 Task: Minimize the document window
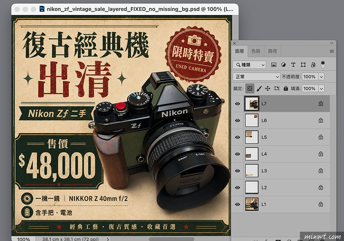pyautogui.click(x=25, y=9)
